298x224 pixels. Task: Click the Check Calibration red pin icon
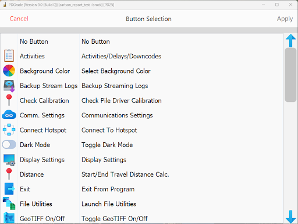coord(9,100)
